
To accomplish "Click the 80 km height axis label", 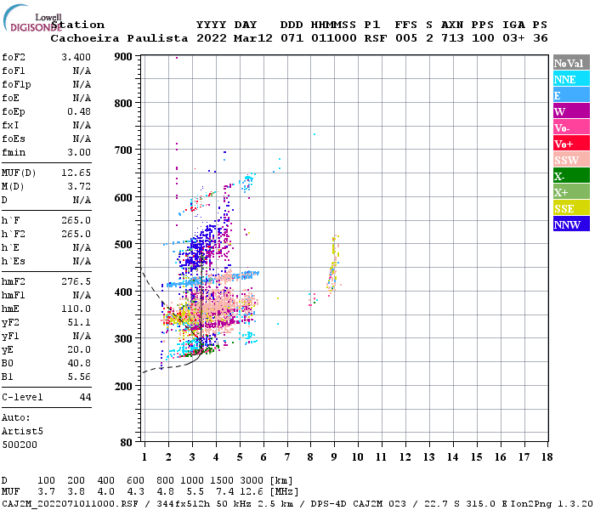I will [x=126, y=443].
